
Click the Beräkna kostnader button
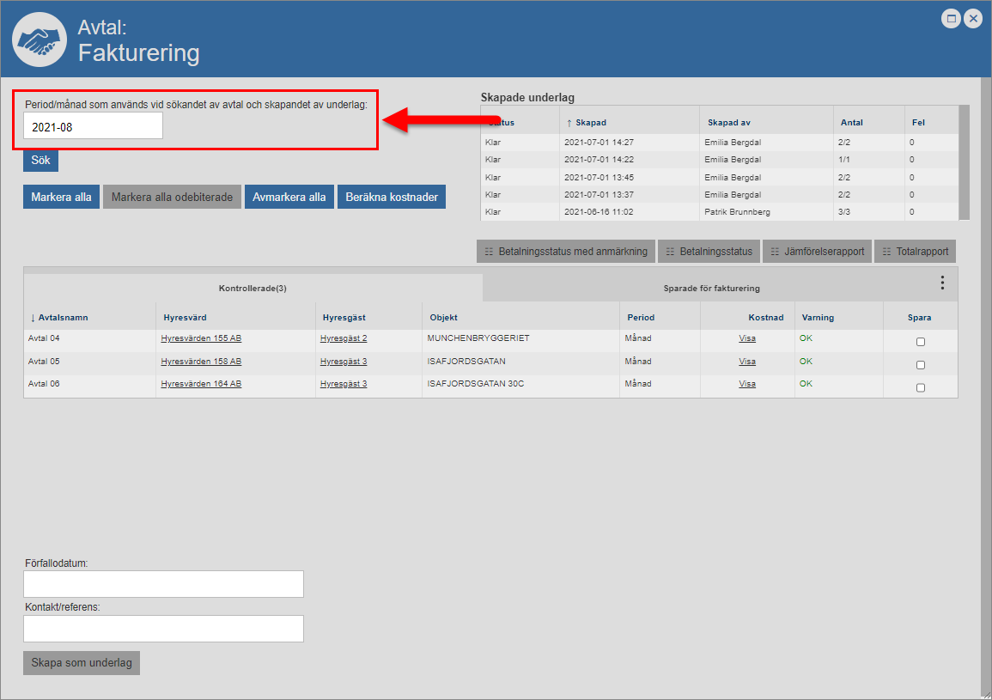[x=391, y=197]
